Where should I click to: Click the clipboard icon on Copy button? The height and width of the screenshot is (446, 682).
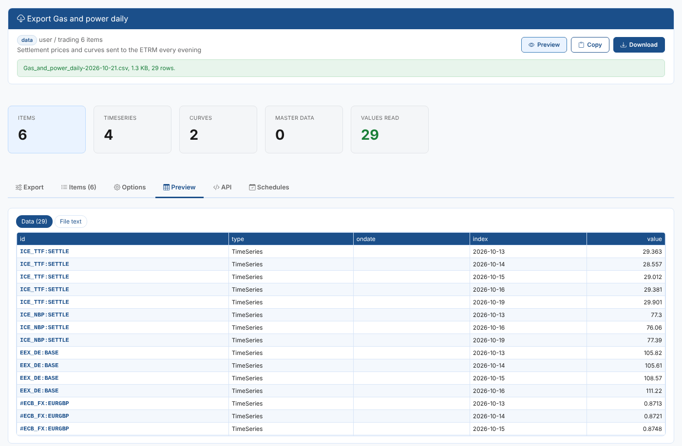581,45
